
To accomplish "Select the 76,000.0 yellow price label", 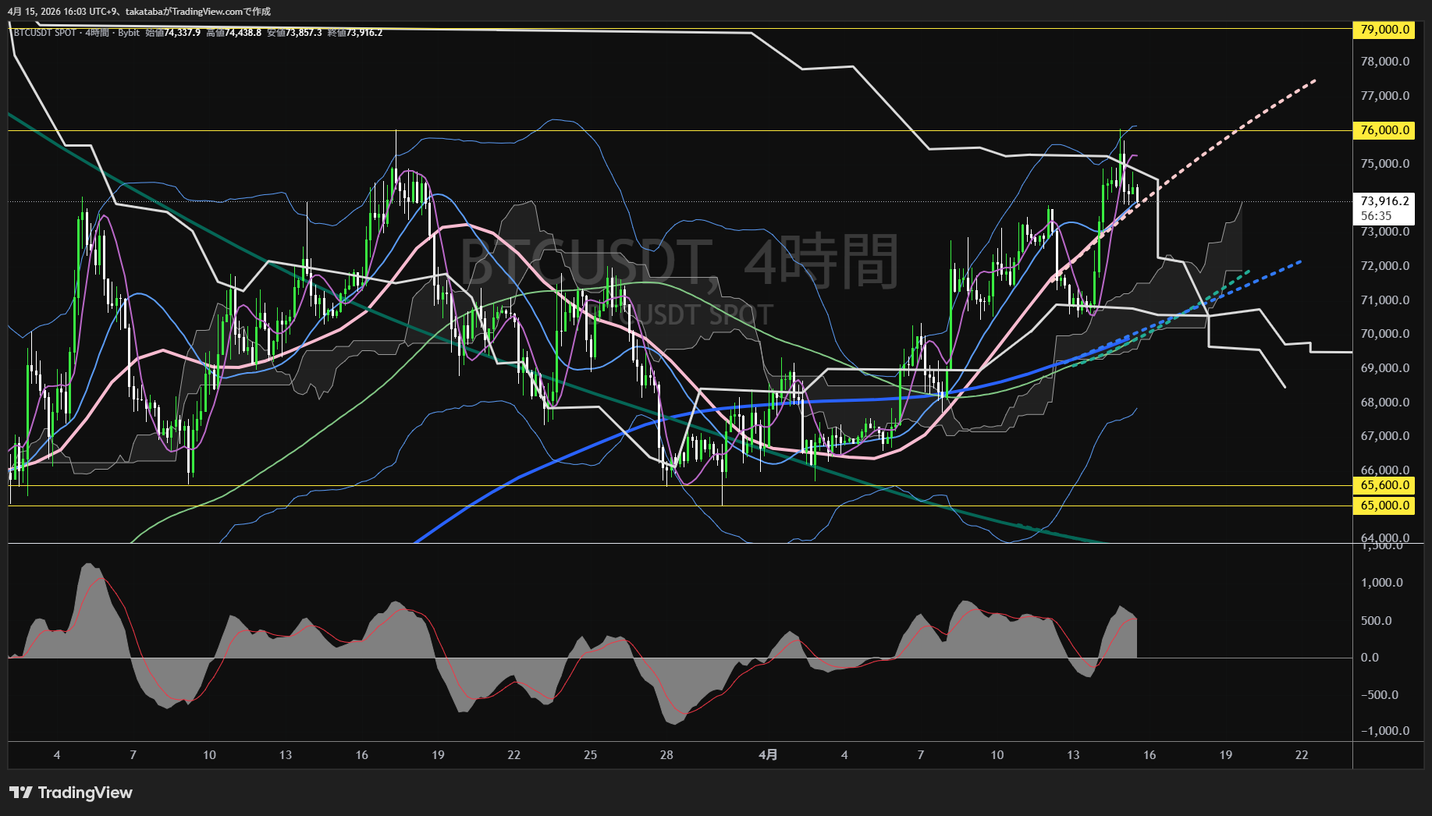I will point(1384,130).
